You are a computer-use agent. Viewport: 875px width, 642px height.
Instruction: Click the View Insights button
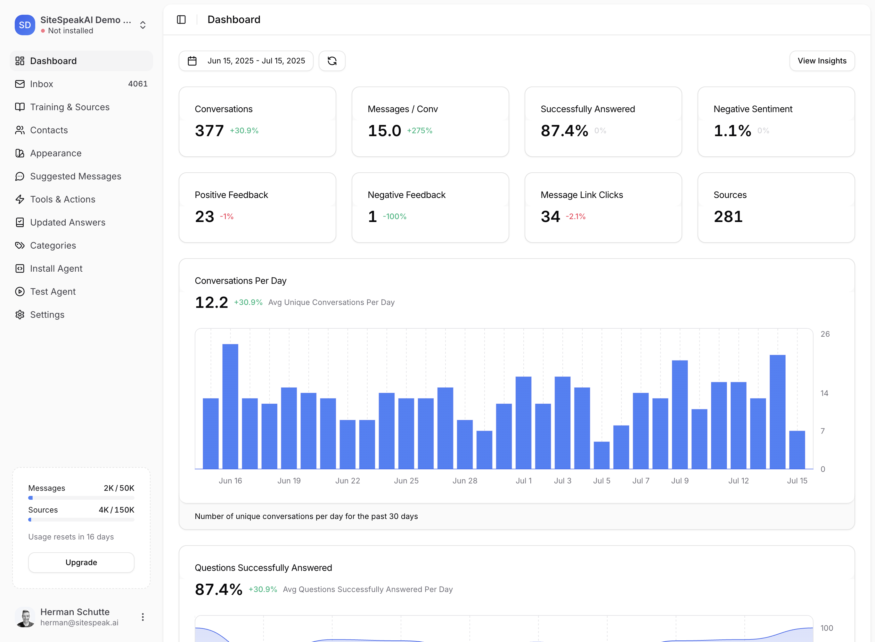pos(822,61)
